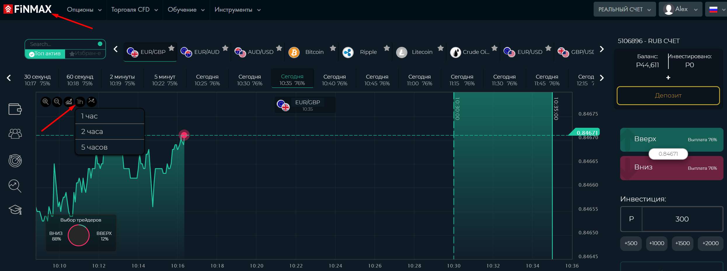727x271 pixels.
Task: Open the wallet icon in the sidebar
Action: (x=15, y=109)
